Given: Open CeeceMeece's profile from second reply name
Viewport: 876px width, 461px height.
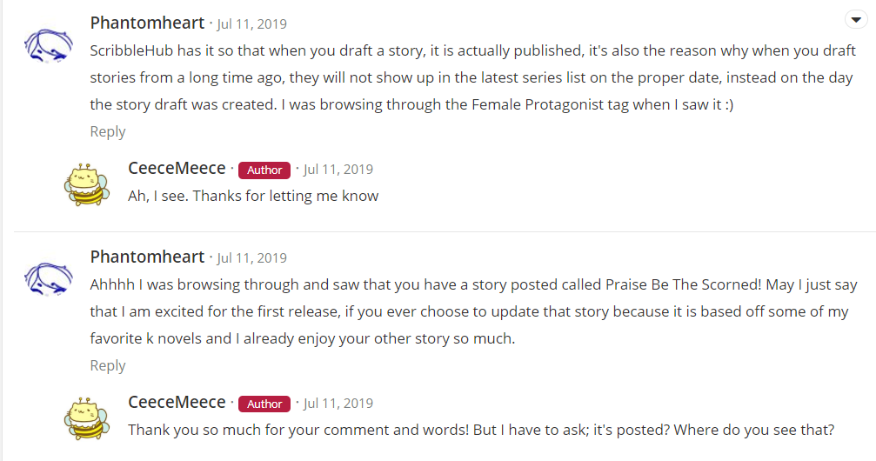Looking at the screenshot, I should tap(177, 403).
